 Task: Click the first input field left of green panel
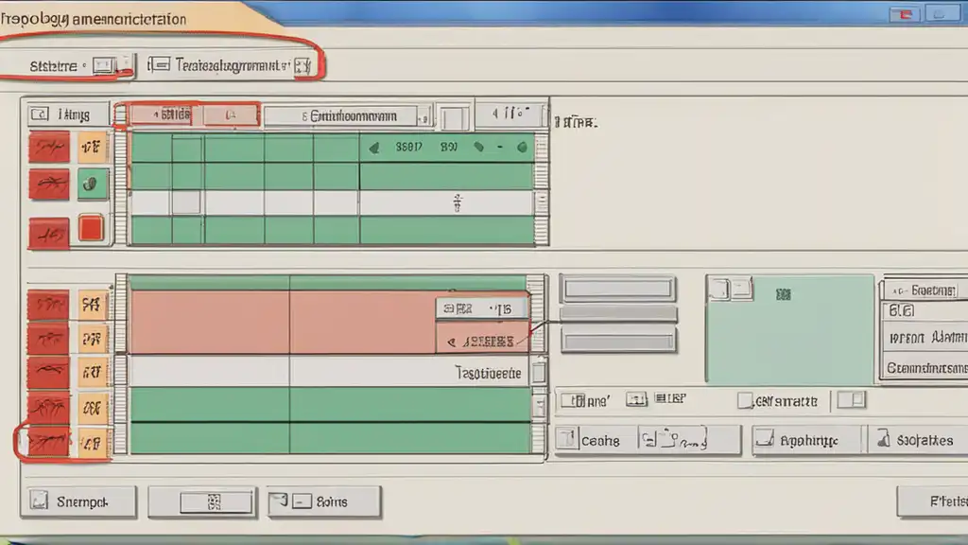click(x=618, y=289)
